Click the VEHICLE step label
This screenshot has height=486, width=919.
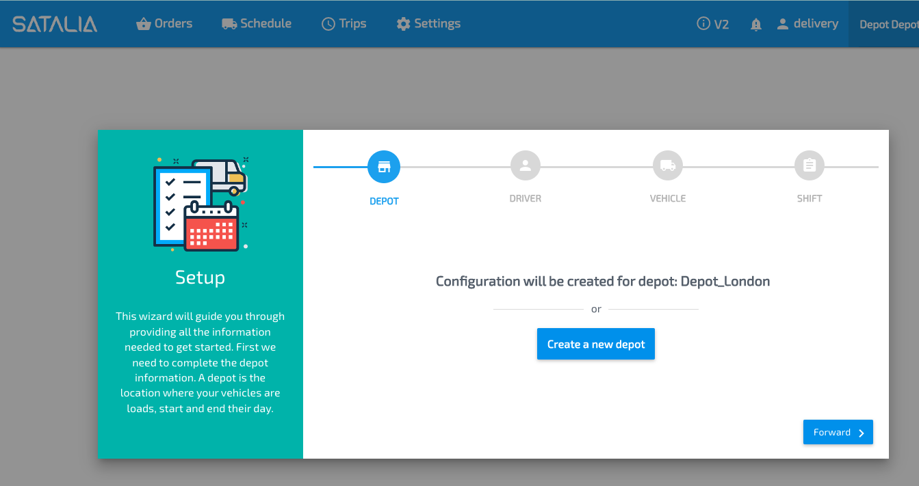(668, 199)
